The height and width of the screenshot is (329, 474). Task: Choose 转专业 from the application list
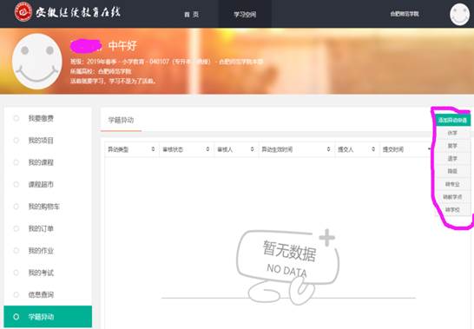pos(452,184)
